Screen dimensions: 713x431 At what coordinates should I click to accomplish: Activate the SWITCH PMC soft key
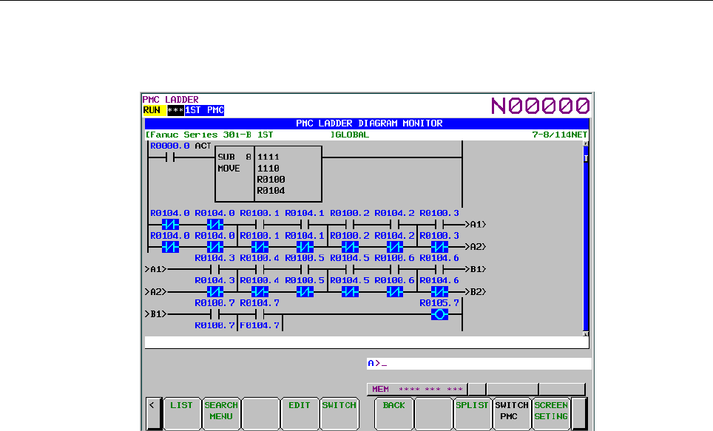pos(512,413)
